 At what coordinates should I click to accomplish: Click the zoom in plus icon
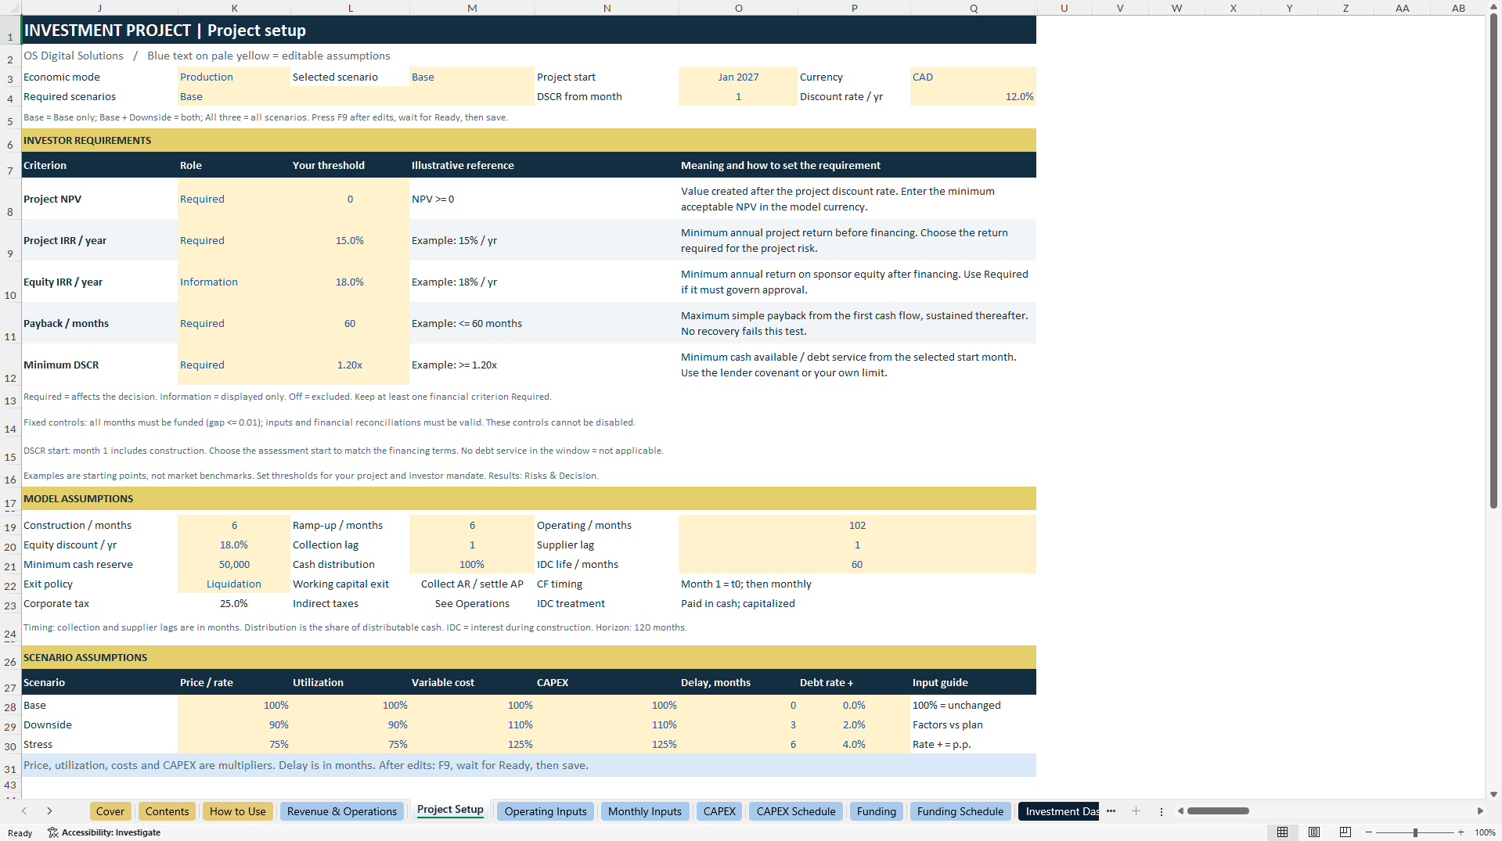click(x=1461, y=832)
